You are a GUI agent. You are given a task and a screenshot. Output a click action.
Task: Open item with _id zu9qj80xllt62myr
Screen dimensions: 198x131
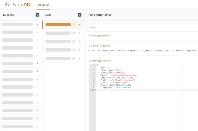[101, 46]
